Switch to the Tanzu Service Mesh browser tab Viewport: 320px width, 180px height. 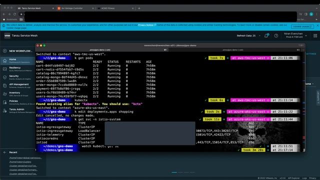coord(31,8)
